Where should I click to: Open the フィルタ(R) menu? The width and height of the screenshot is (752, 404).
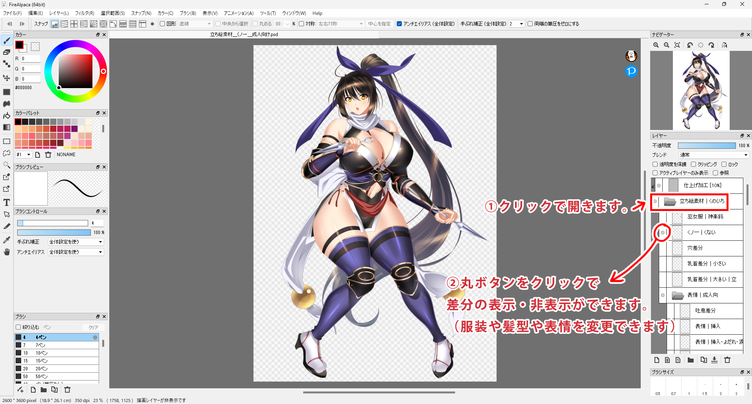pos(84,13)
